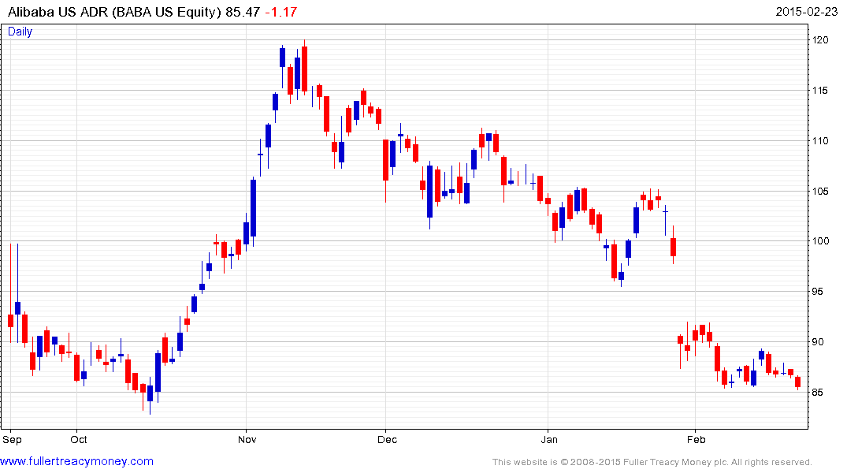
Task: Click the 'Sep' date axis label
Action: [12, 439]
